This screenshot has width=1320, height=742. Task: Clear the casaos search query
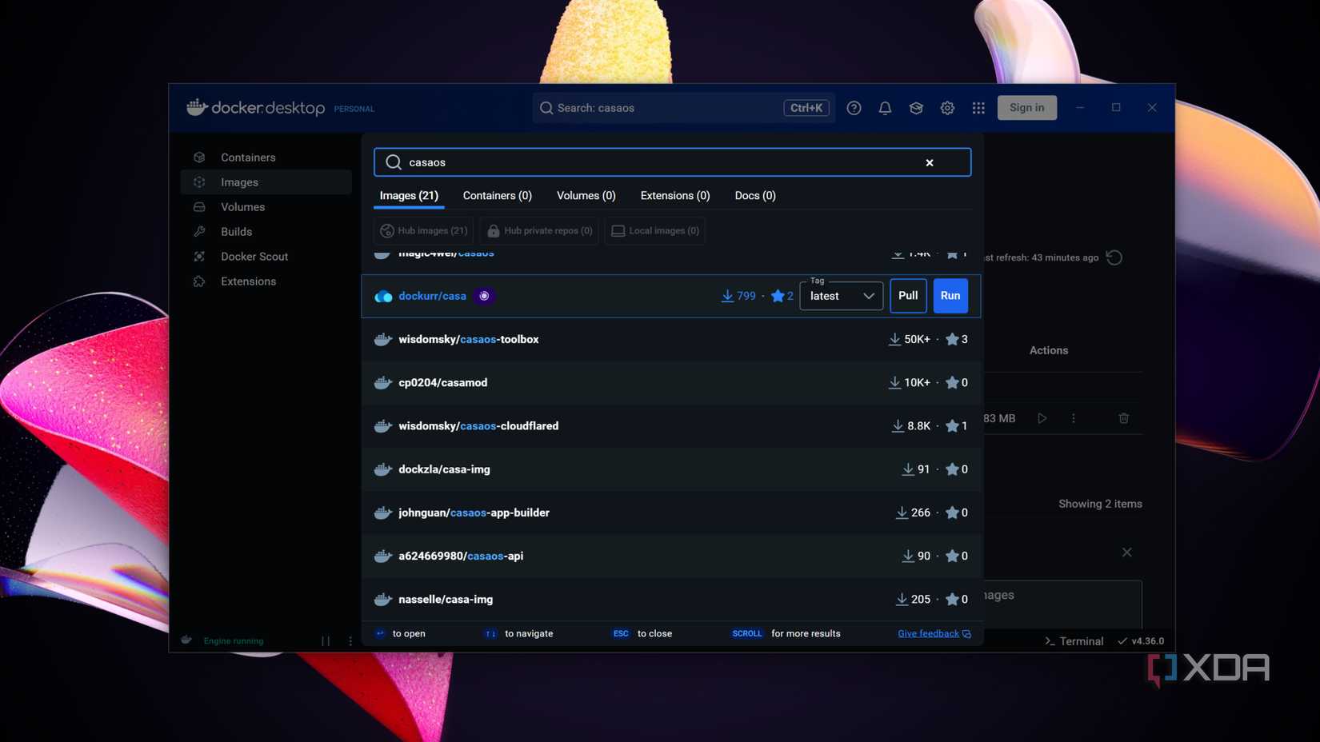[x=929, y=162]
